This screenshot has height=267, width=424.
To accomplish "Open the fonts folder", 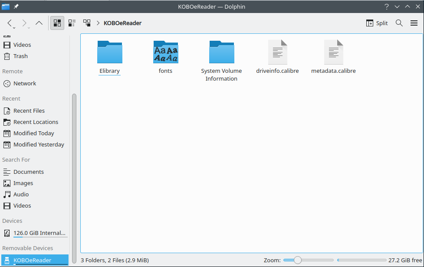I will tap(165, 57).
